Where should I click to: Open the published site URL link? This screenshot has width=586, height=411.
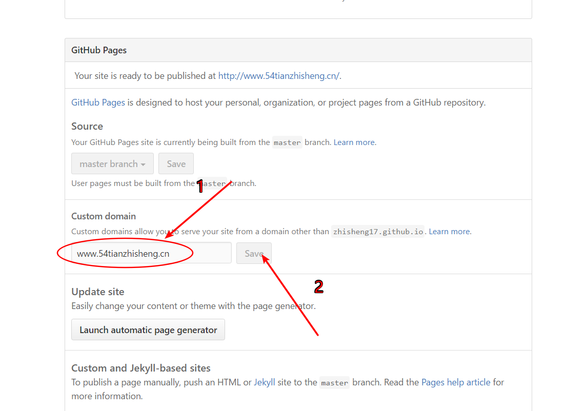coord(278,76)
